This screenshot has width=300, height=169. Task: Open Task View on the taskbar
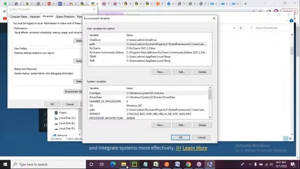[x=102, y=164]
